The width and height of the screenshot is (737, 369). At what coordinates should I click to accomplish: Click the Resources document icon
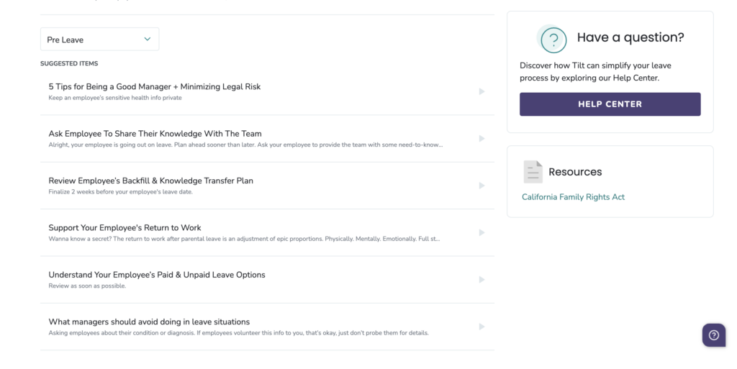pos(533,172)
